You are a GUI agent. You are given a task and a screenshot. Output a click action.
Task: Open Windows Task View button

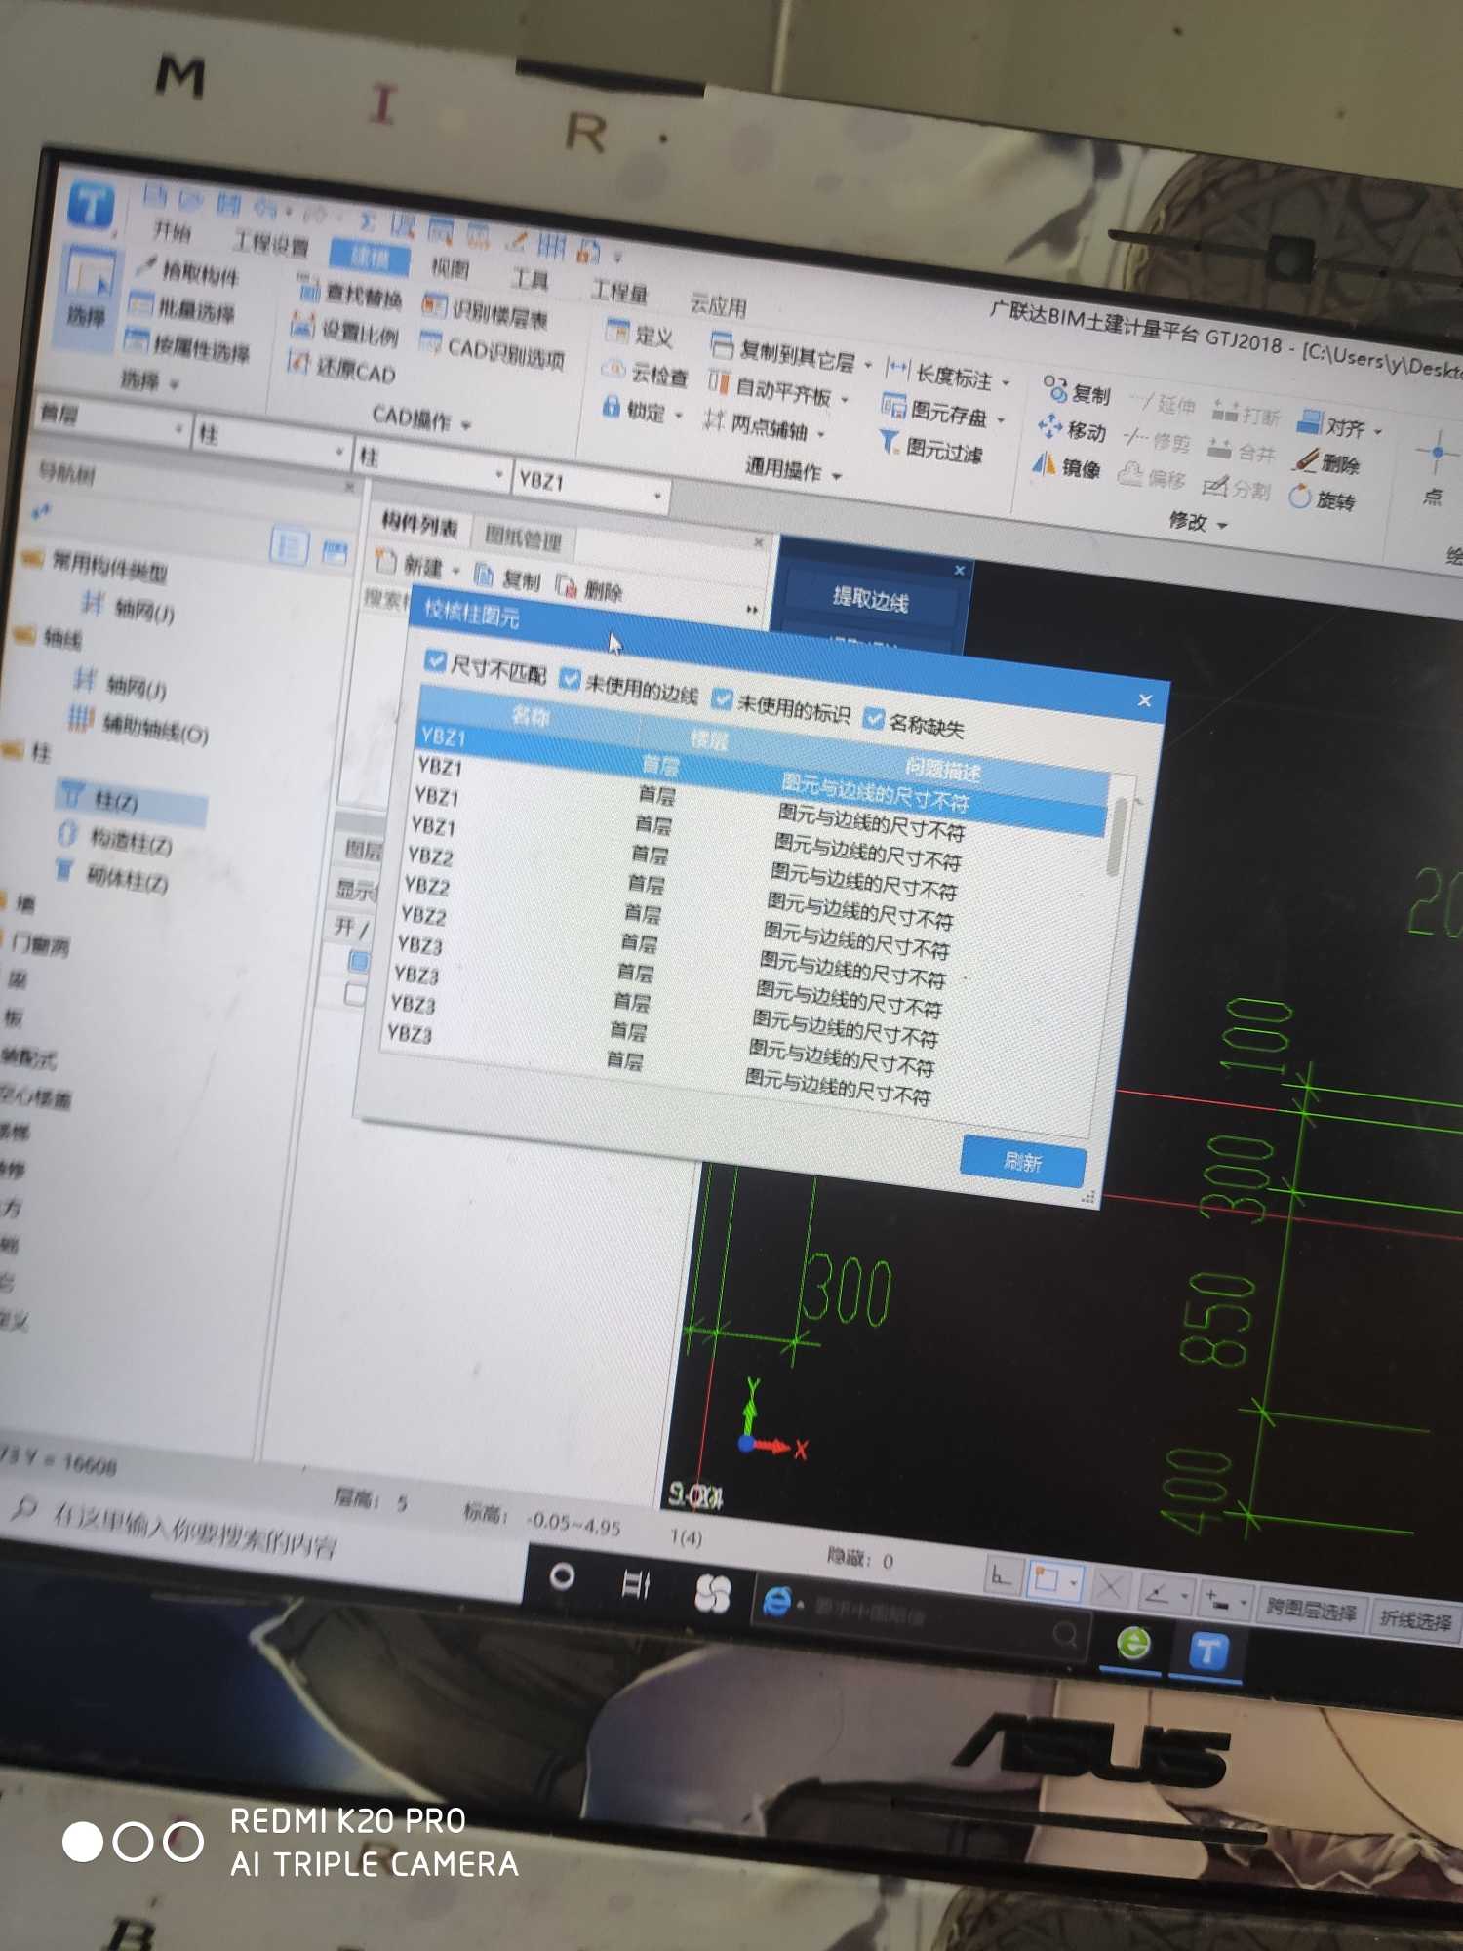tap(636, 1584)
